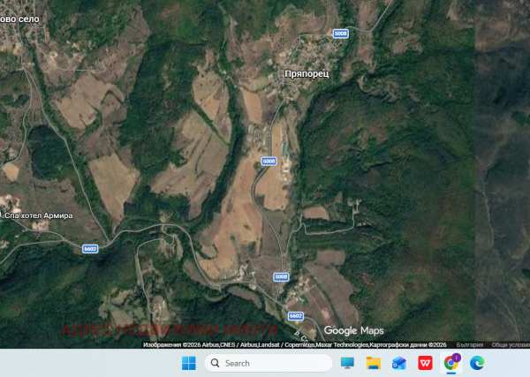Click the 5008 shield closest to Google Maps logo
Screen dimensions: 530x377
(x=281, y=277)
